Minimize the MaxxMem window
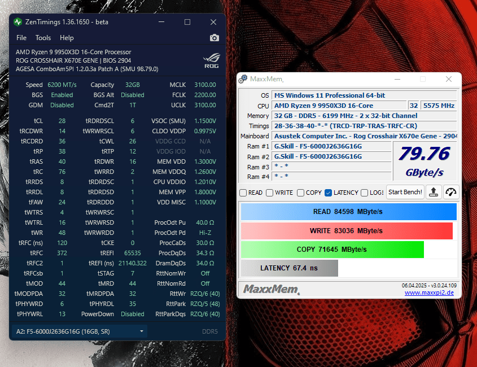477x367 pixels. click(397, 79)
